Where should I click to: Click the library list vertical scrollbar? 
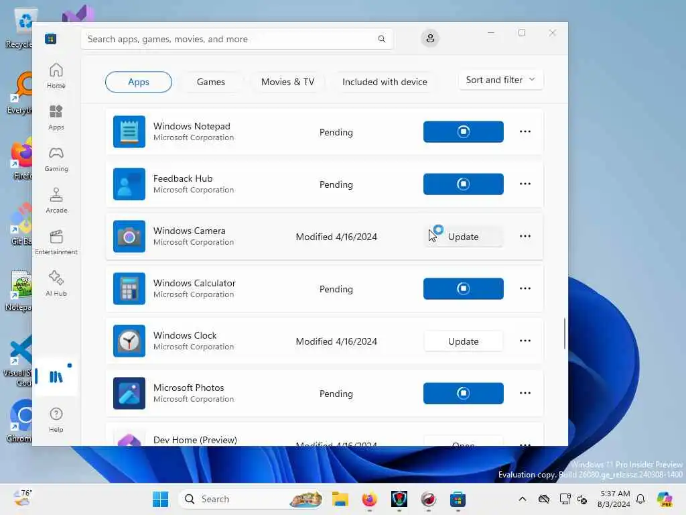click(x=564, y=333)
